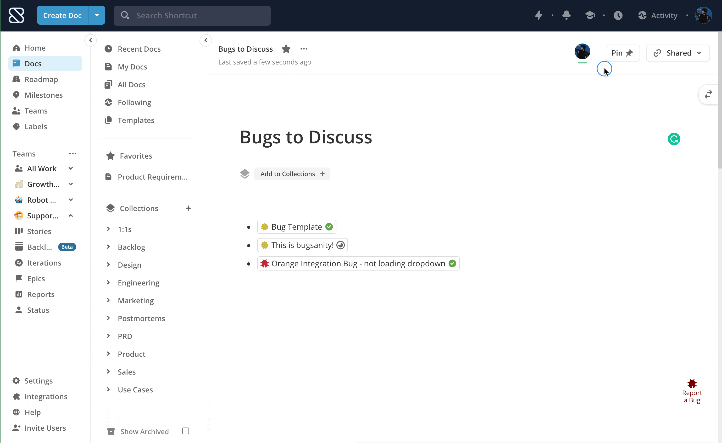Open the graduation cap learning icon
Image resolution: width=722 pixels, height=443 pixels.
[x=590, y=15]
